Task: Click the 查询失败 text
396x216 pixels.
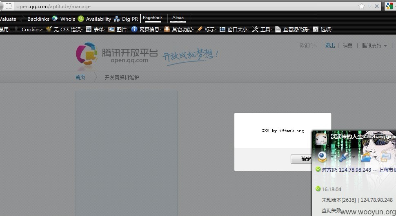Action: (x=331, y=210)
